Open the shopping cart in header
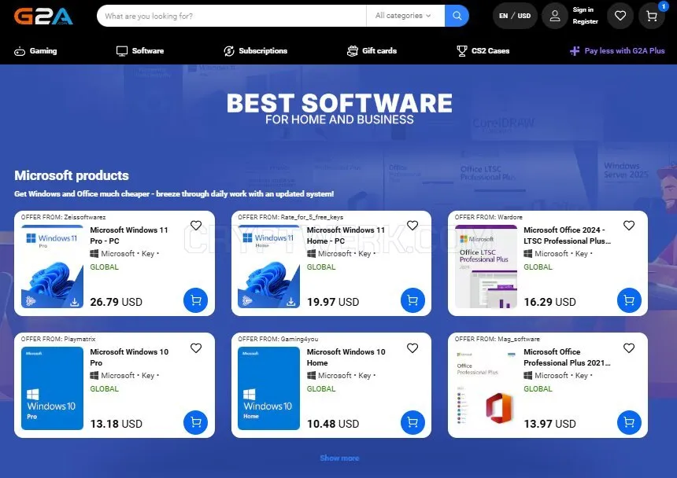 coord(652,16)
